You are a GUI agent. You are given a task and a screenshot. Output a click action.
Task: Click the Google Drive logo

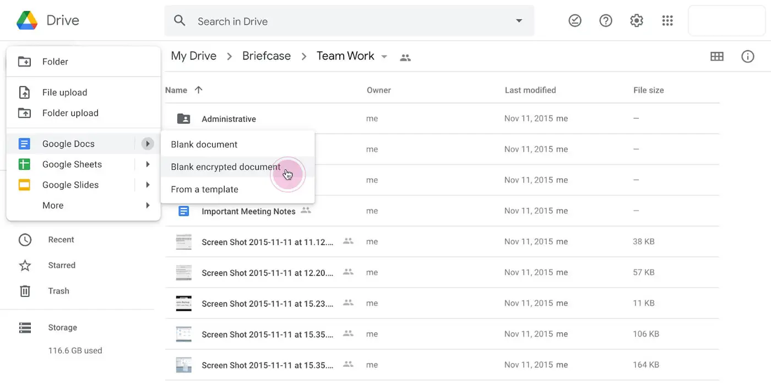pyautogui.click(x=27, y=20)
